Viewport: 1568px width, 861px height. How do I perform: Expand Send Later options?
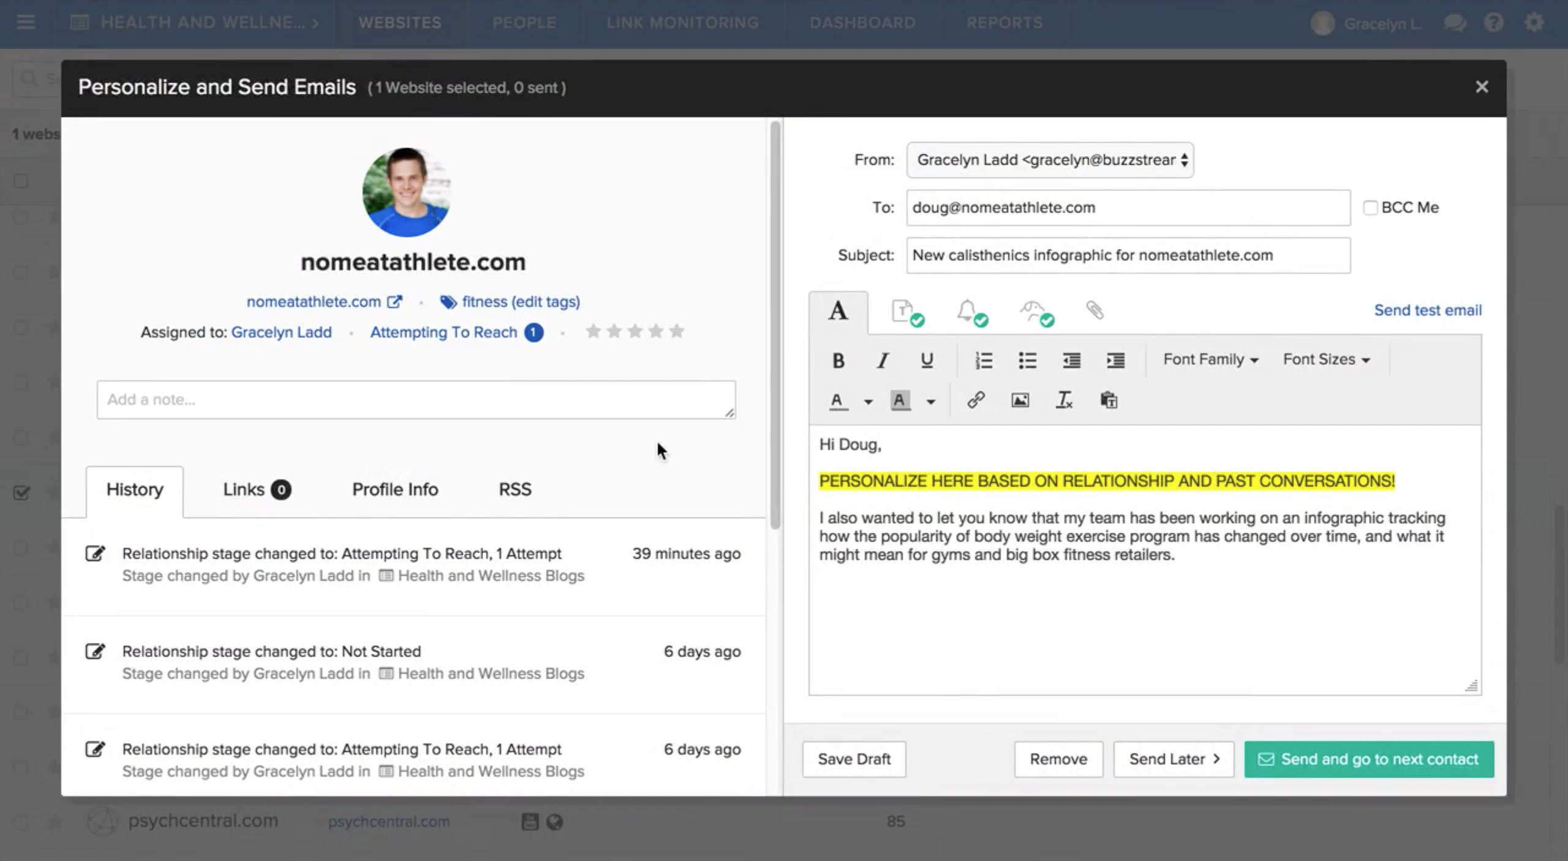1174,759
